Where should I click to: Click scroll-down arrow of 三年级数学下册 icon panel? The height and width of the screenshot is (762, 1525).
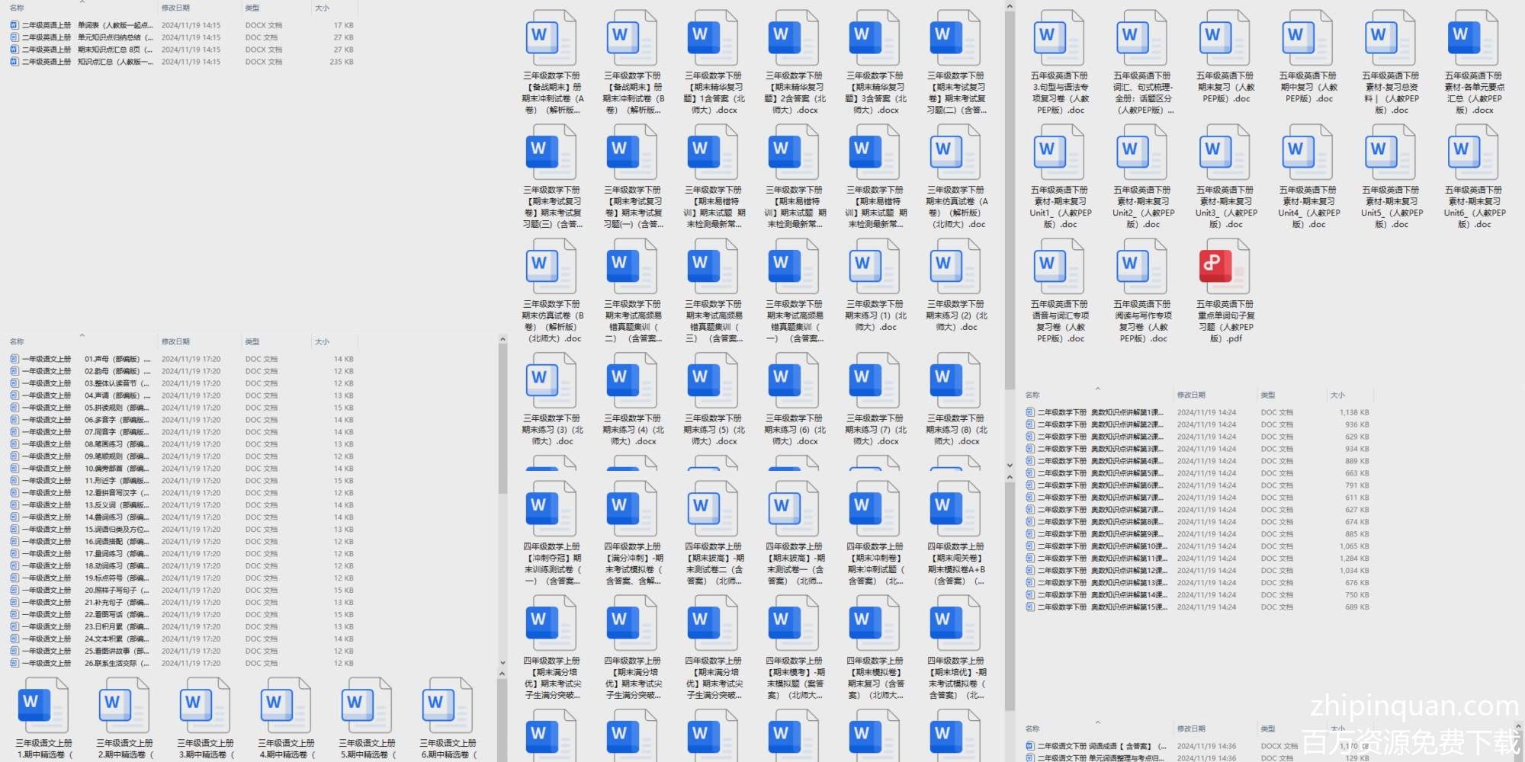[x=1010, y=465]
